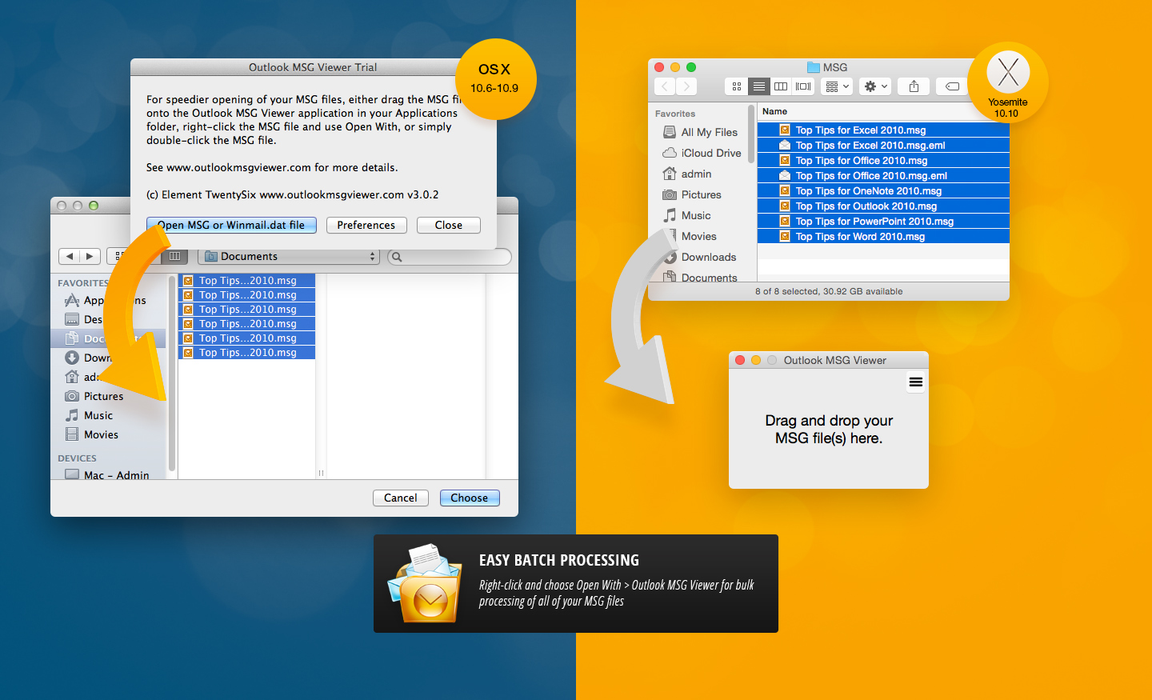Select column view button in the file chooser dialog

pos(174,256)
